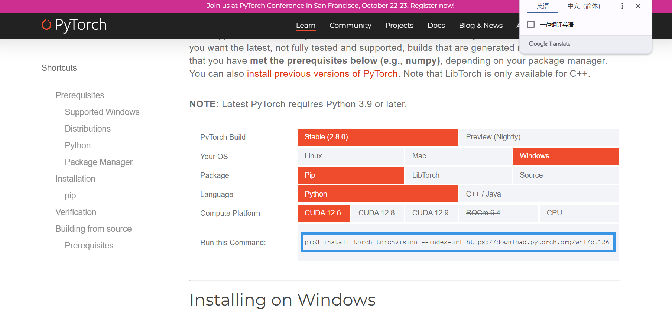
Task: Close the Google Translate popup
Action: pos(638,6)
